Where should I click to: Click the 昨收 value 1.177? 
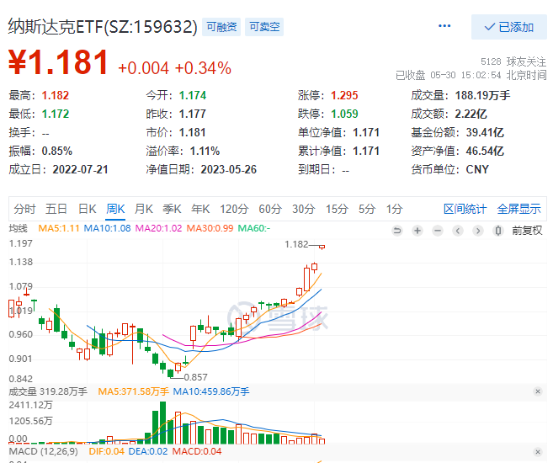[193, 114]
